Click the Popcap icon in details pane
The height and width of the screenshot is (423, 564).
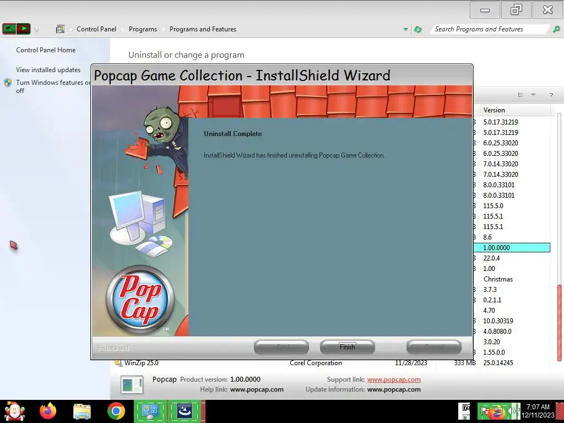(x=132, y=384)
